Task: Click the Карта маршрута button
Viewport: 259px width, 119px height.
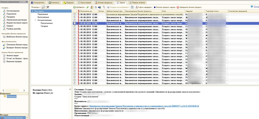Action: 144,7
